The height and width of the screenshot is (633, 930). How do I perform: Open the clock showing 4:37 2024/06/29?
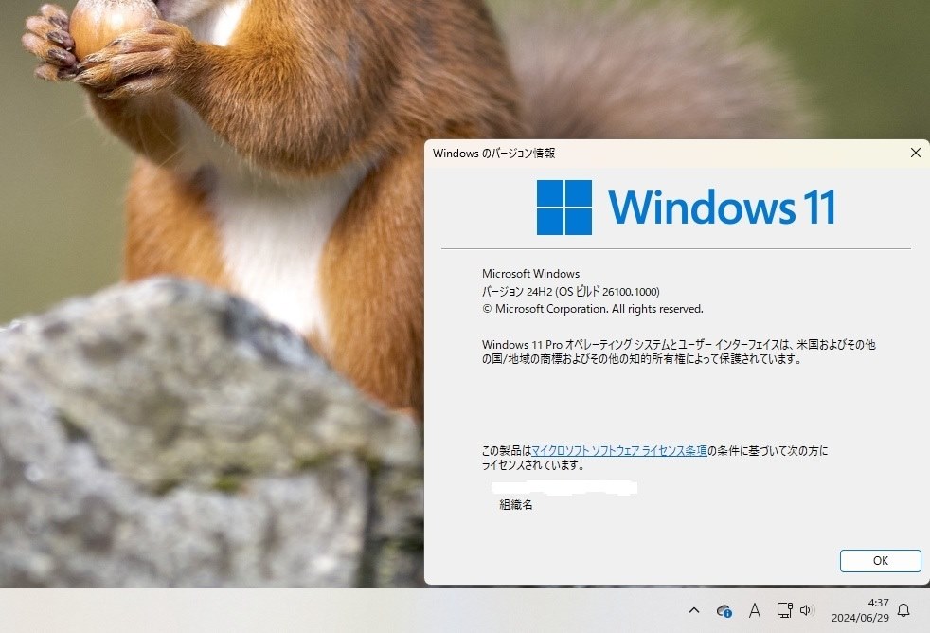(860, 610)
